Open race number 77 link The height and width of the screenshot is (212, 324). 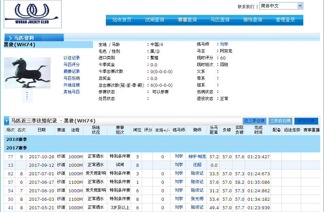11,157
